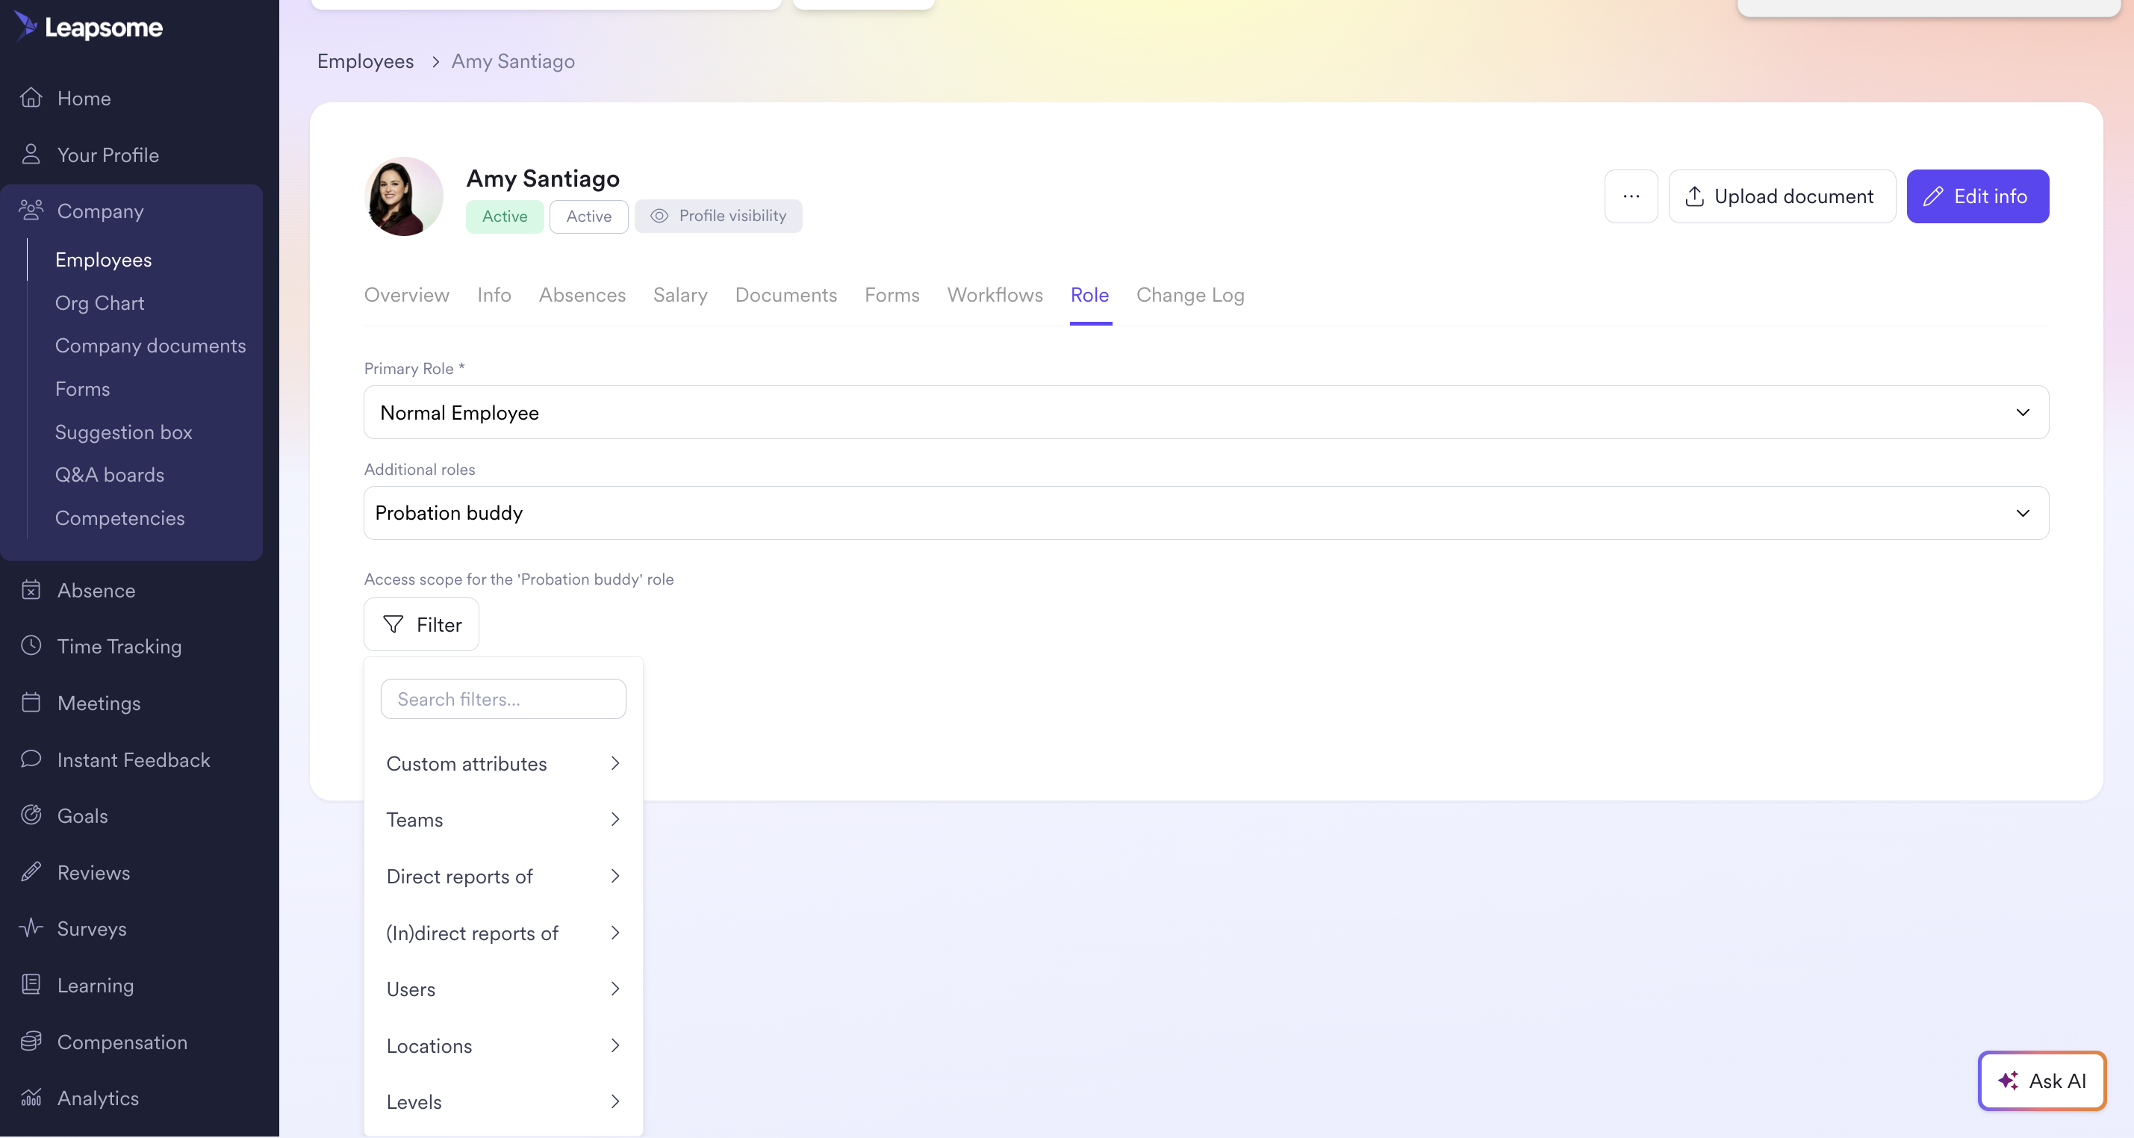2134x1138 pixels.
Task: Click the Surveys pulse icon
Action: 31,927
